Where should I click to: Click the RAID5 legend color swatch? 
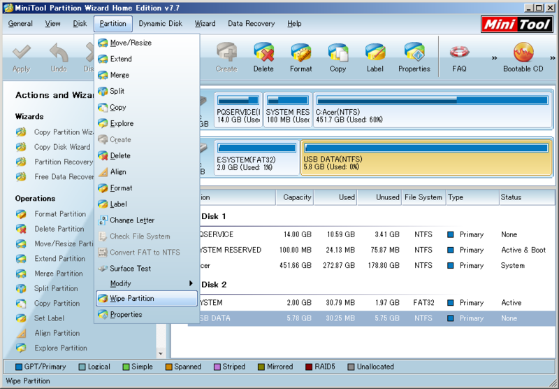point(309,367)
